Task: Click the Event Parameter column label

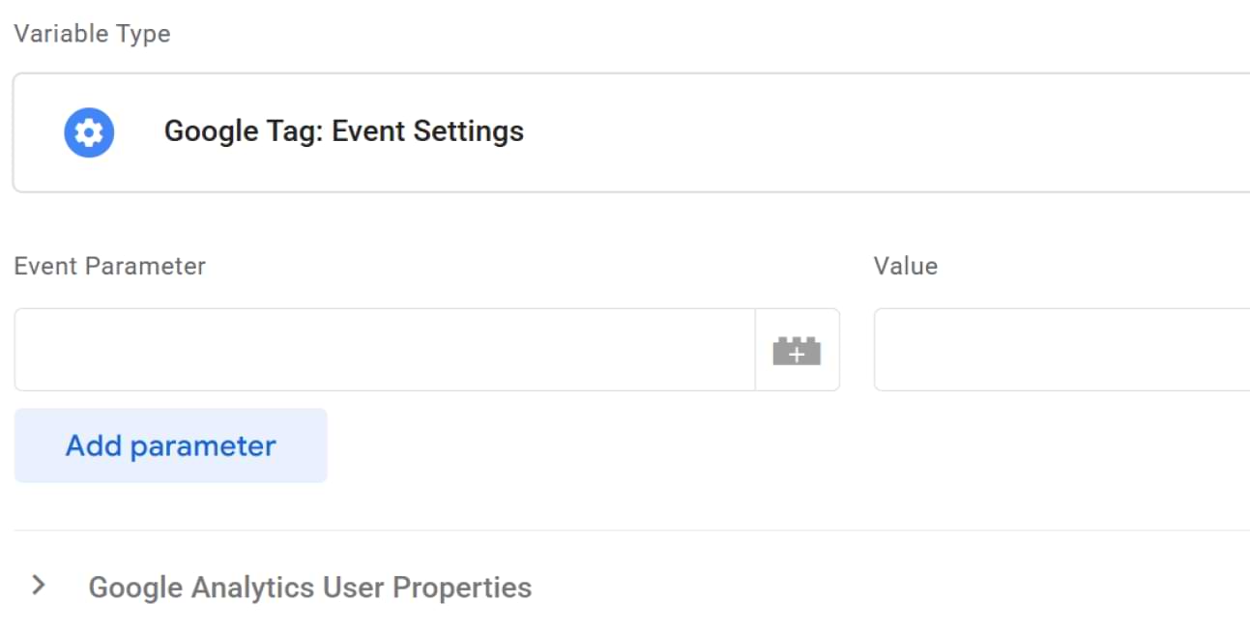Action: coord(109,266)
